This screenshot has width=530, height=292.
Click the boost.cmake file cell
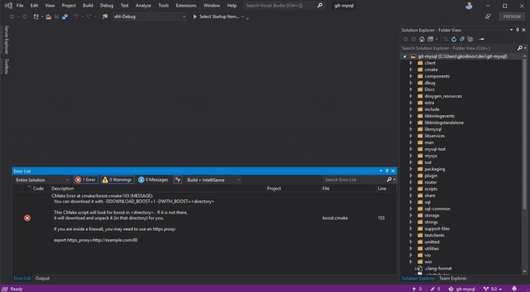click(335, 218)
